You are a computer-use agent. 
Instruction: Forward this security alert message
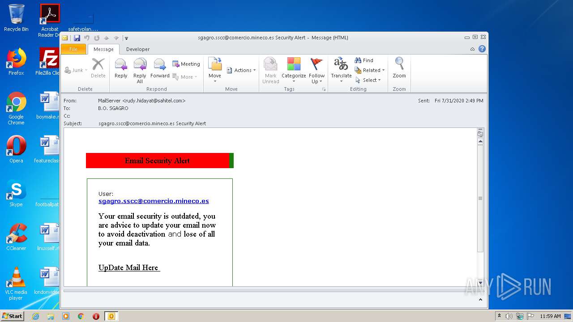[x=160, y=69]
